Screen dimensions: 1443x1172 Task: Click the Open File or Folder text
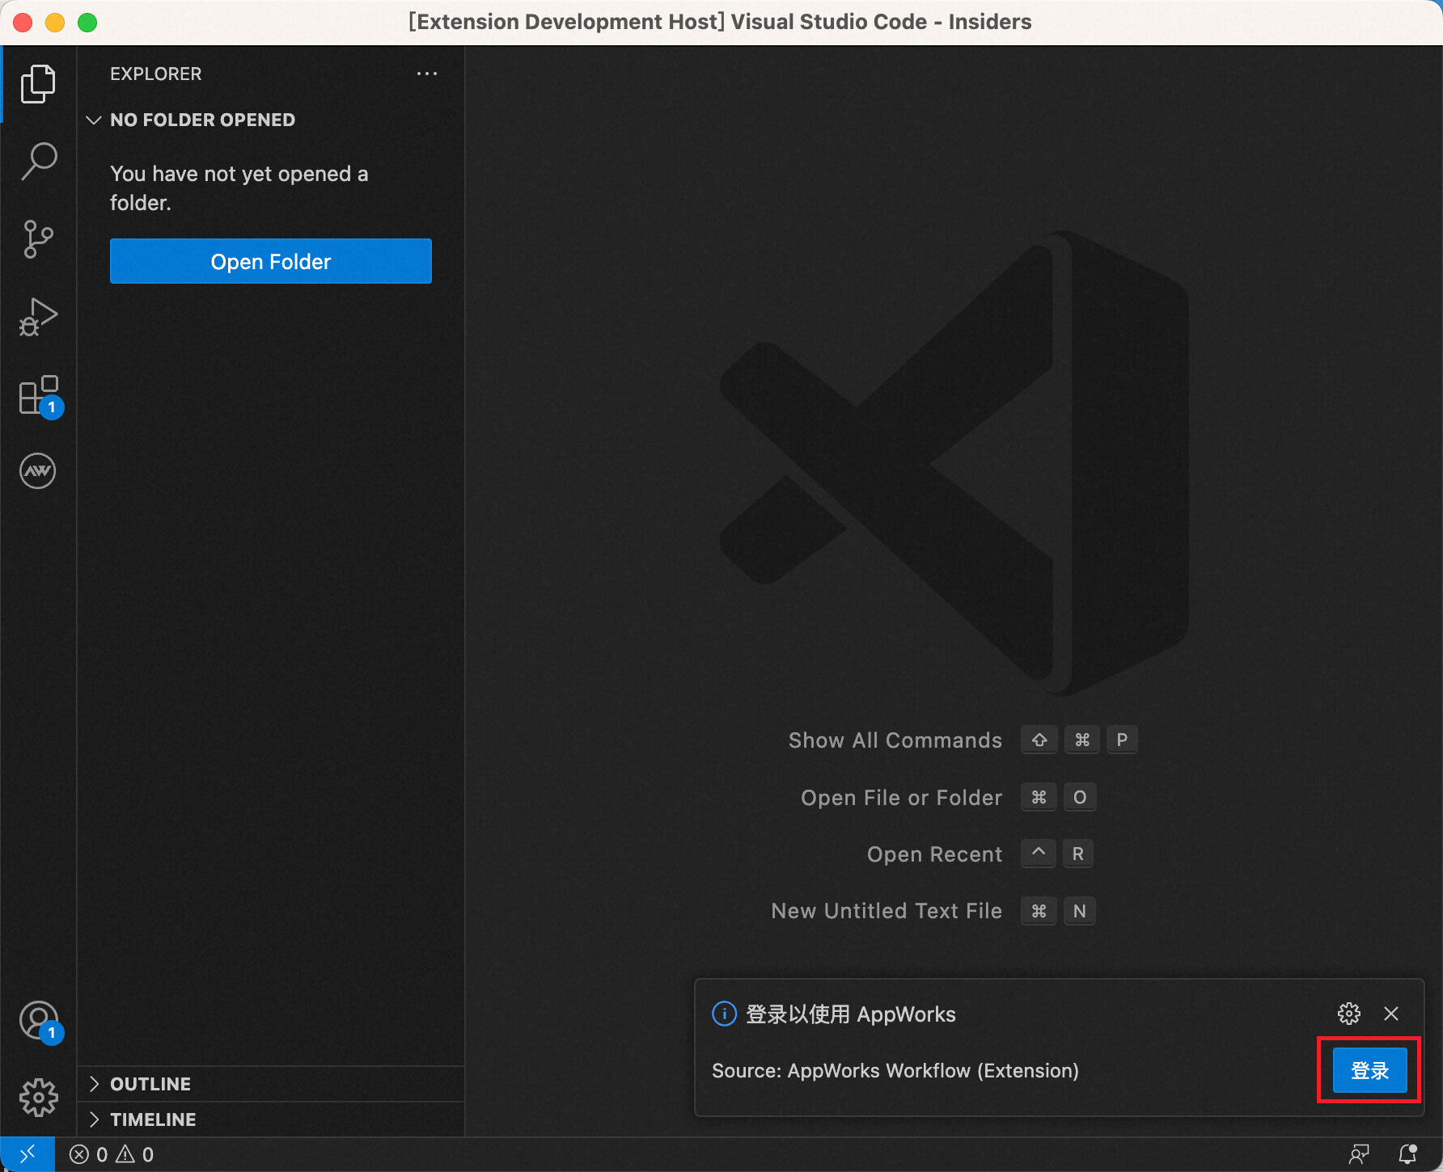pyautogui.click(x=901, y=798)
